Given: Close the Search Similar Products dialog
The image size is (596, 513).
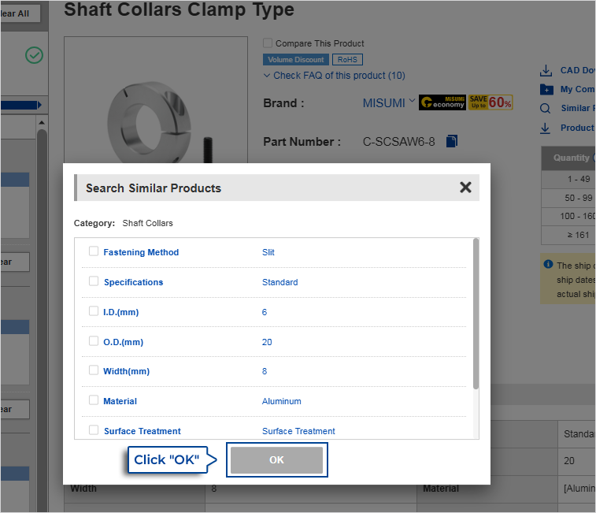Looking at the screenshot, I should point(465,188).
